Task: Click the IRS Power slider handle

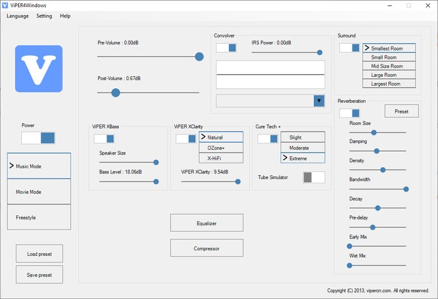Action: 320,53
